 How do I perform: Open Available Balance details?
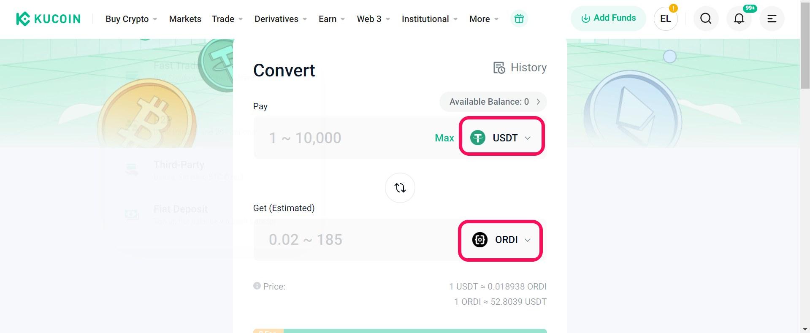pos(493,102)
